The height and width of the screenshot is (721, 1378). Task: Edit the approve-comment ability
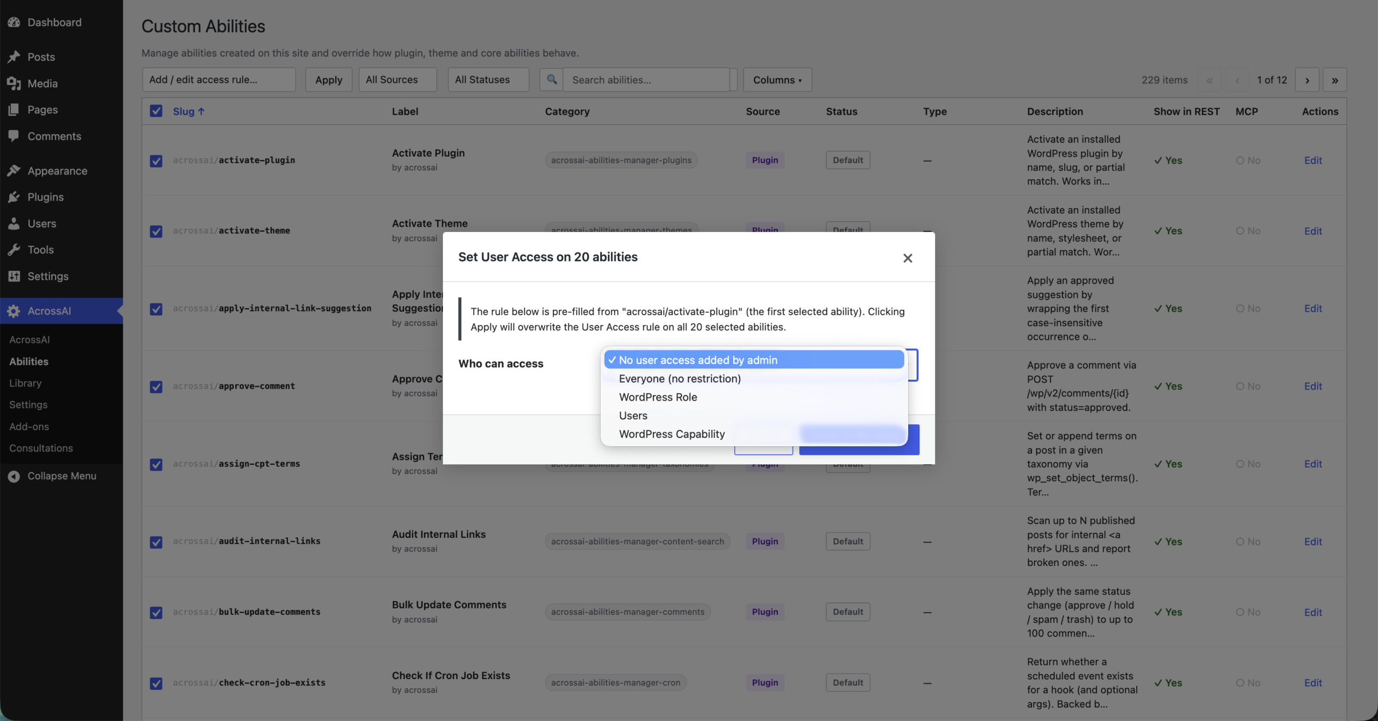coord(1313,386)
